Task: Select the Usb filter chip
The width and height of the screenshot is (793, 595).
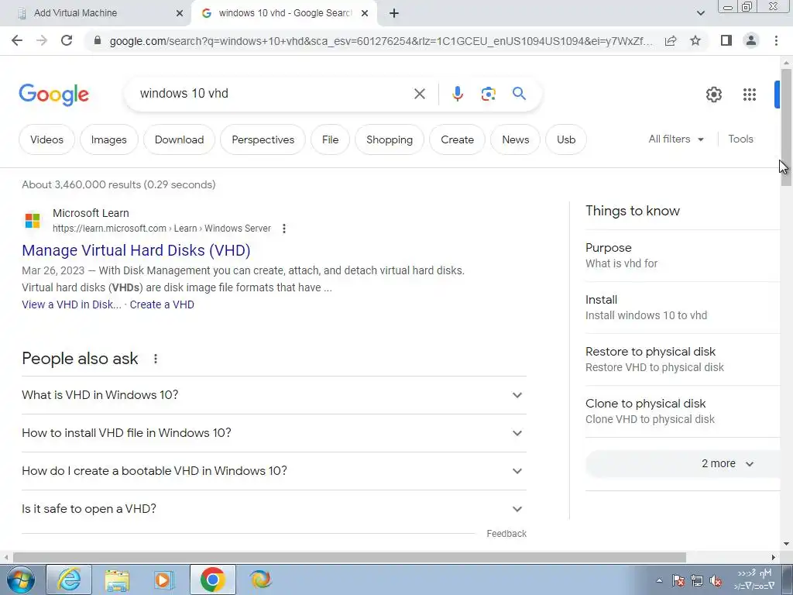Action: pyautogui.click(x=566, y=139)
